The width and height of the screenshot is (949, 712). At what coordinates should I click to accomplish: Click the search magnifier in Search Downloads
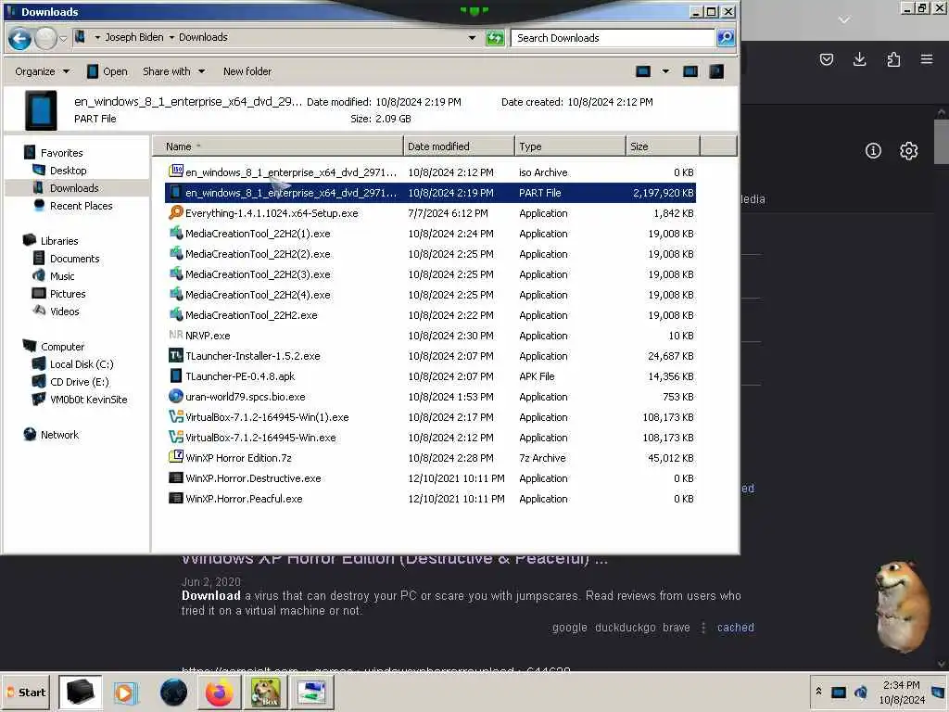pyautogui.click(x=725, y=37)
